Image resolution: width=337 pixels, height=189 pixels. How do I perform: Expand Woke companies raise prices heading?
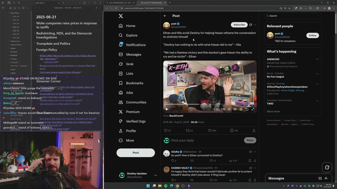pos(35,23)
